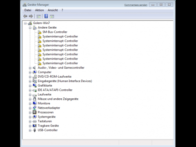Open the ? help menu
The image size is (196, 147).
coord(62,10)
